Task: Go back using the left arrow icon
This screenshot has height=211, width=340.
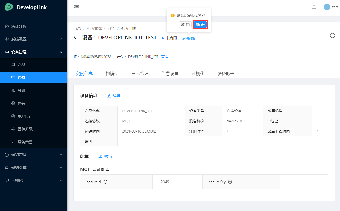Action: click(x=76, y=37)
